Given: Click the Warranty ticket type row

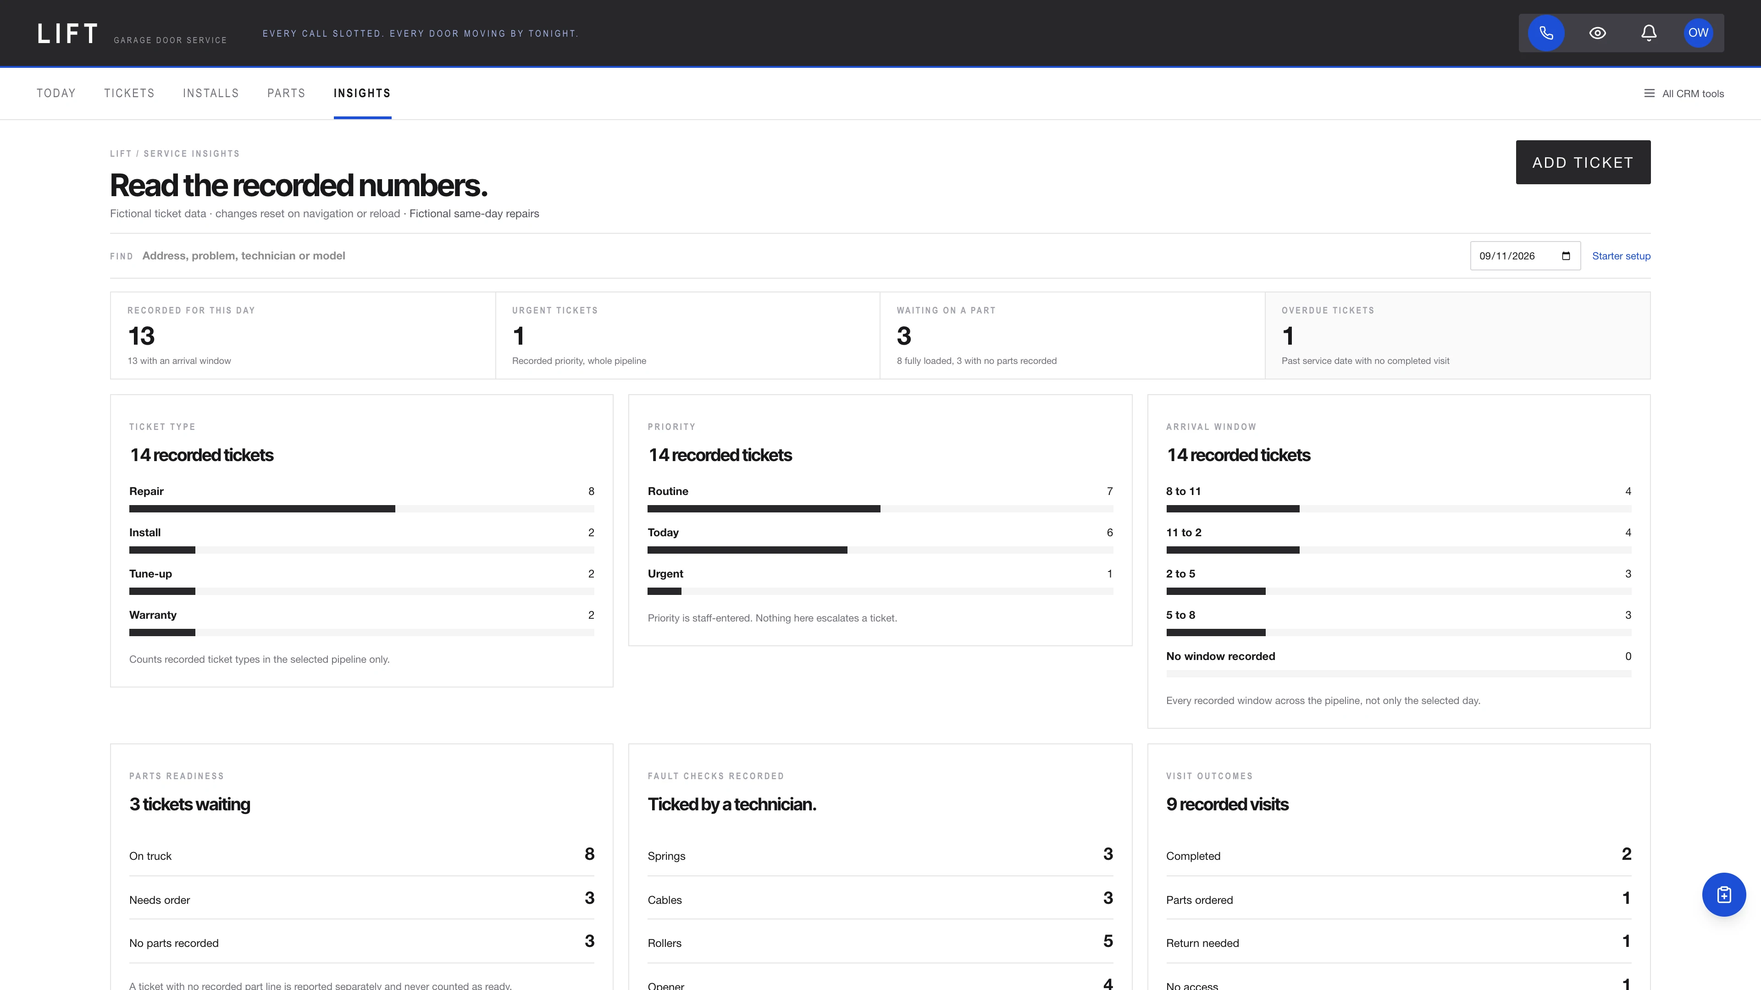Looking at the screenshot, I should [362, 622].
